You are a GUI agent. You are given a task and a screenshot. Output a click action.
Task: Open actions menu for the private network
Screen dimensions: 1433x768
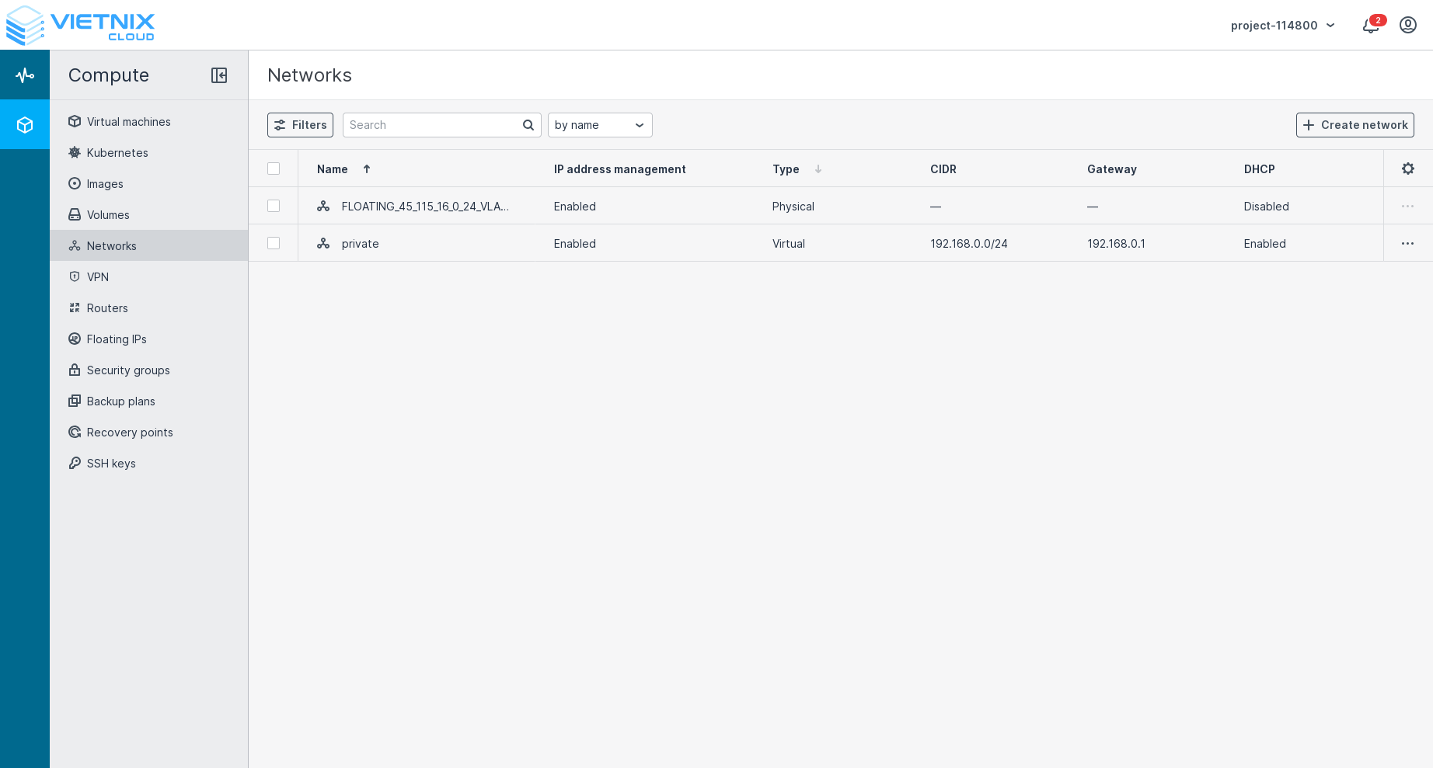point(1407,243)
